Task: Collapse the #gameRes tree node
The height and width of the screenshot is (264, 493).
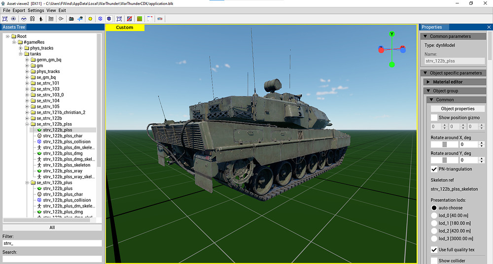Action: point(14,42)
